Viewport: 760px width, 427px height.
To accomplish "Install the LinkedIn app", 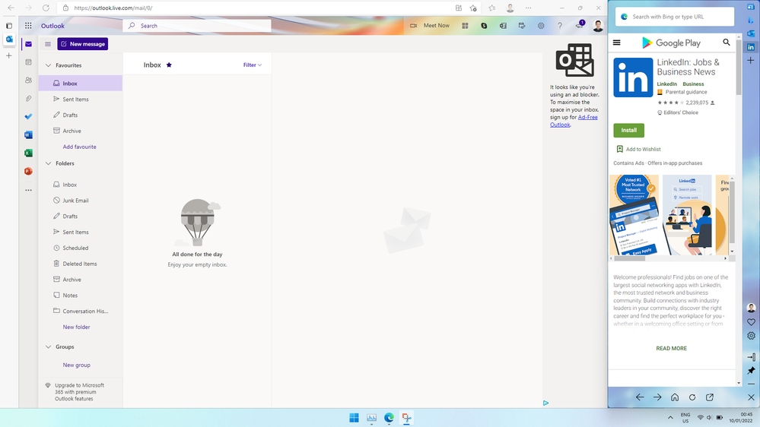I will pos(628,130).
